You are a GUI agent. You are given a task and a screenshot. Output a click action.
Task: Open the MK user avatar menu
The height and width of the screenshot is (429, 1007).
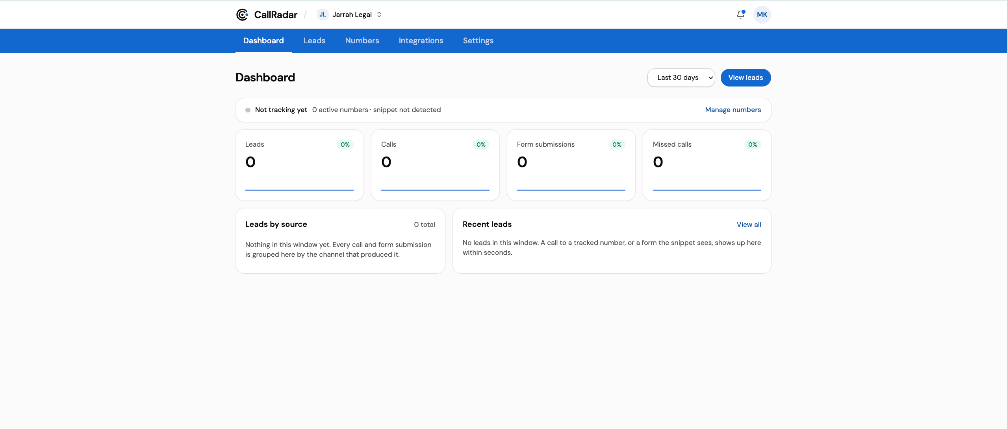click(762, 15)
